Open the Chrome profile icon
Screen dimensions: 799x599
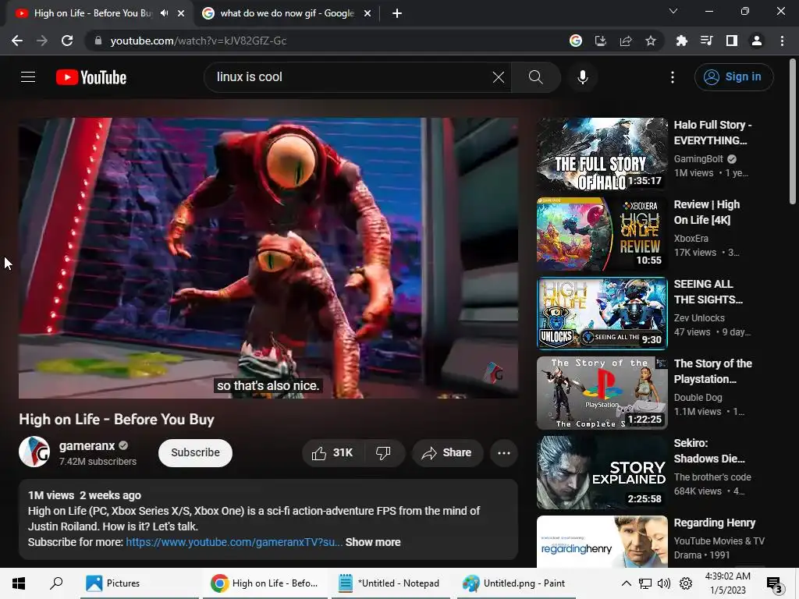click(x=757, y=41)
